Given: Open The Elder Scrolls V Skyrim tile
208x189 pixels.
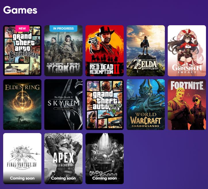Looking at the screenshot, I should coord(63,104).
